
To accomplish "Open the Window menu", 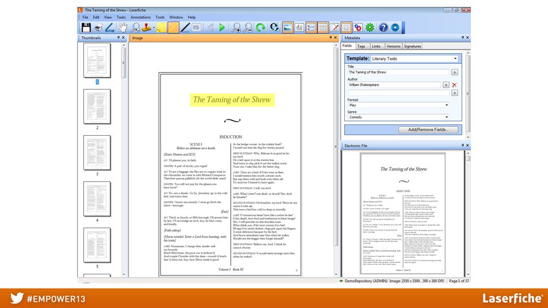I will 176,17.
